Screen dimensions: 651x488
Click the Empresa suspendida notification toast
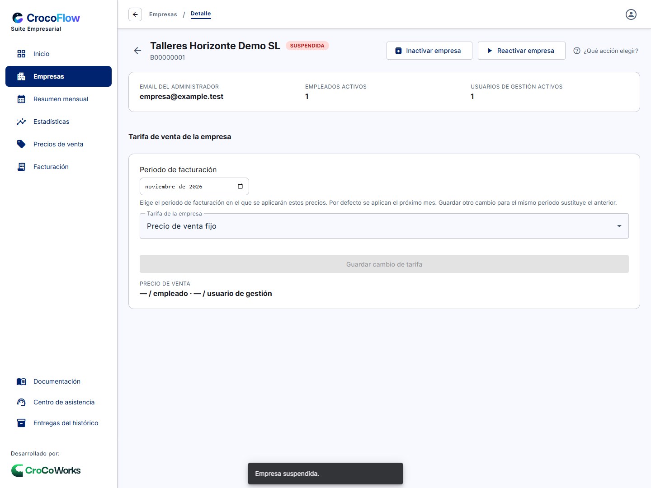[x=325, y=474]
